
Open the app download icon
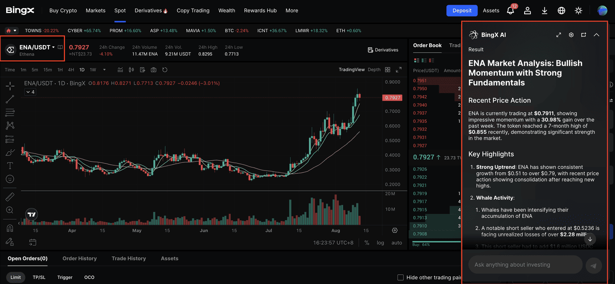[x=544, y=11]
